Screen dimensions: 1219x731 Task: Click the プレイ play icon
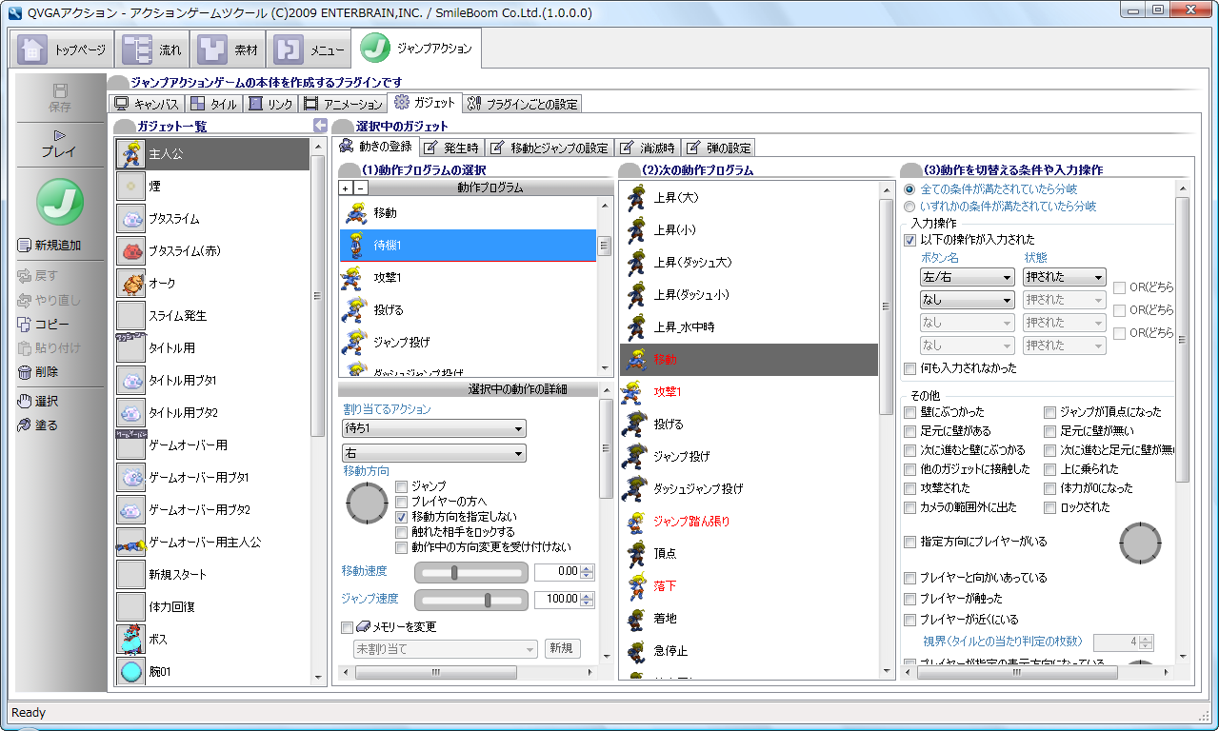point(59,135)
